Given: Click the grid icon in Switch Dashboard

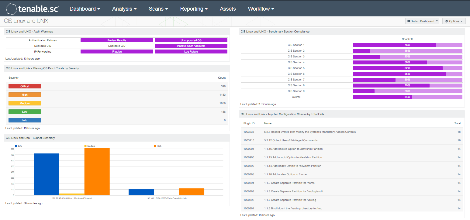Looking at the screenshot, I should coord(409,21).
